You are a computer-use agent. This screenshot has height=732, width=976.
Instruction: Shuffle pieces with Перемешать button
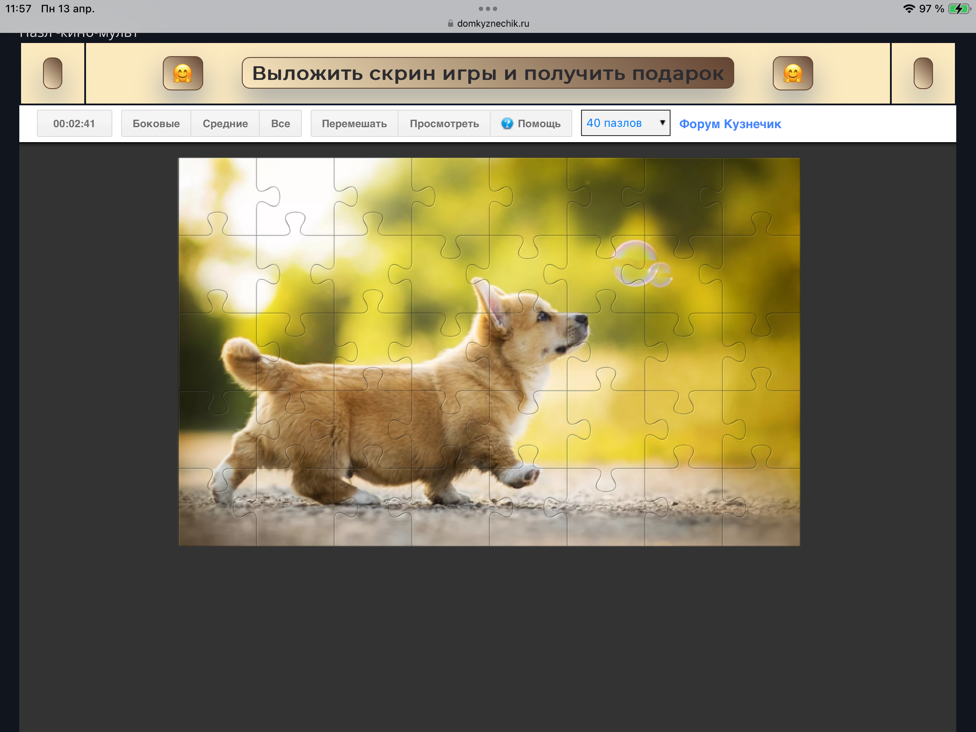click(x=354, y=124)
